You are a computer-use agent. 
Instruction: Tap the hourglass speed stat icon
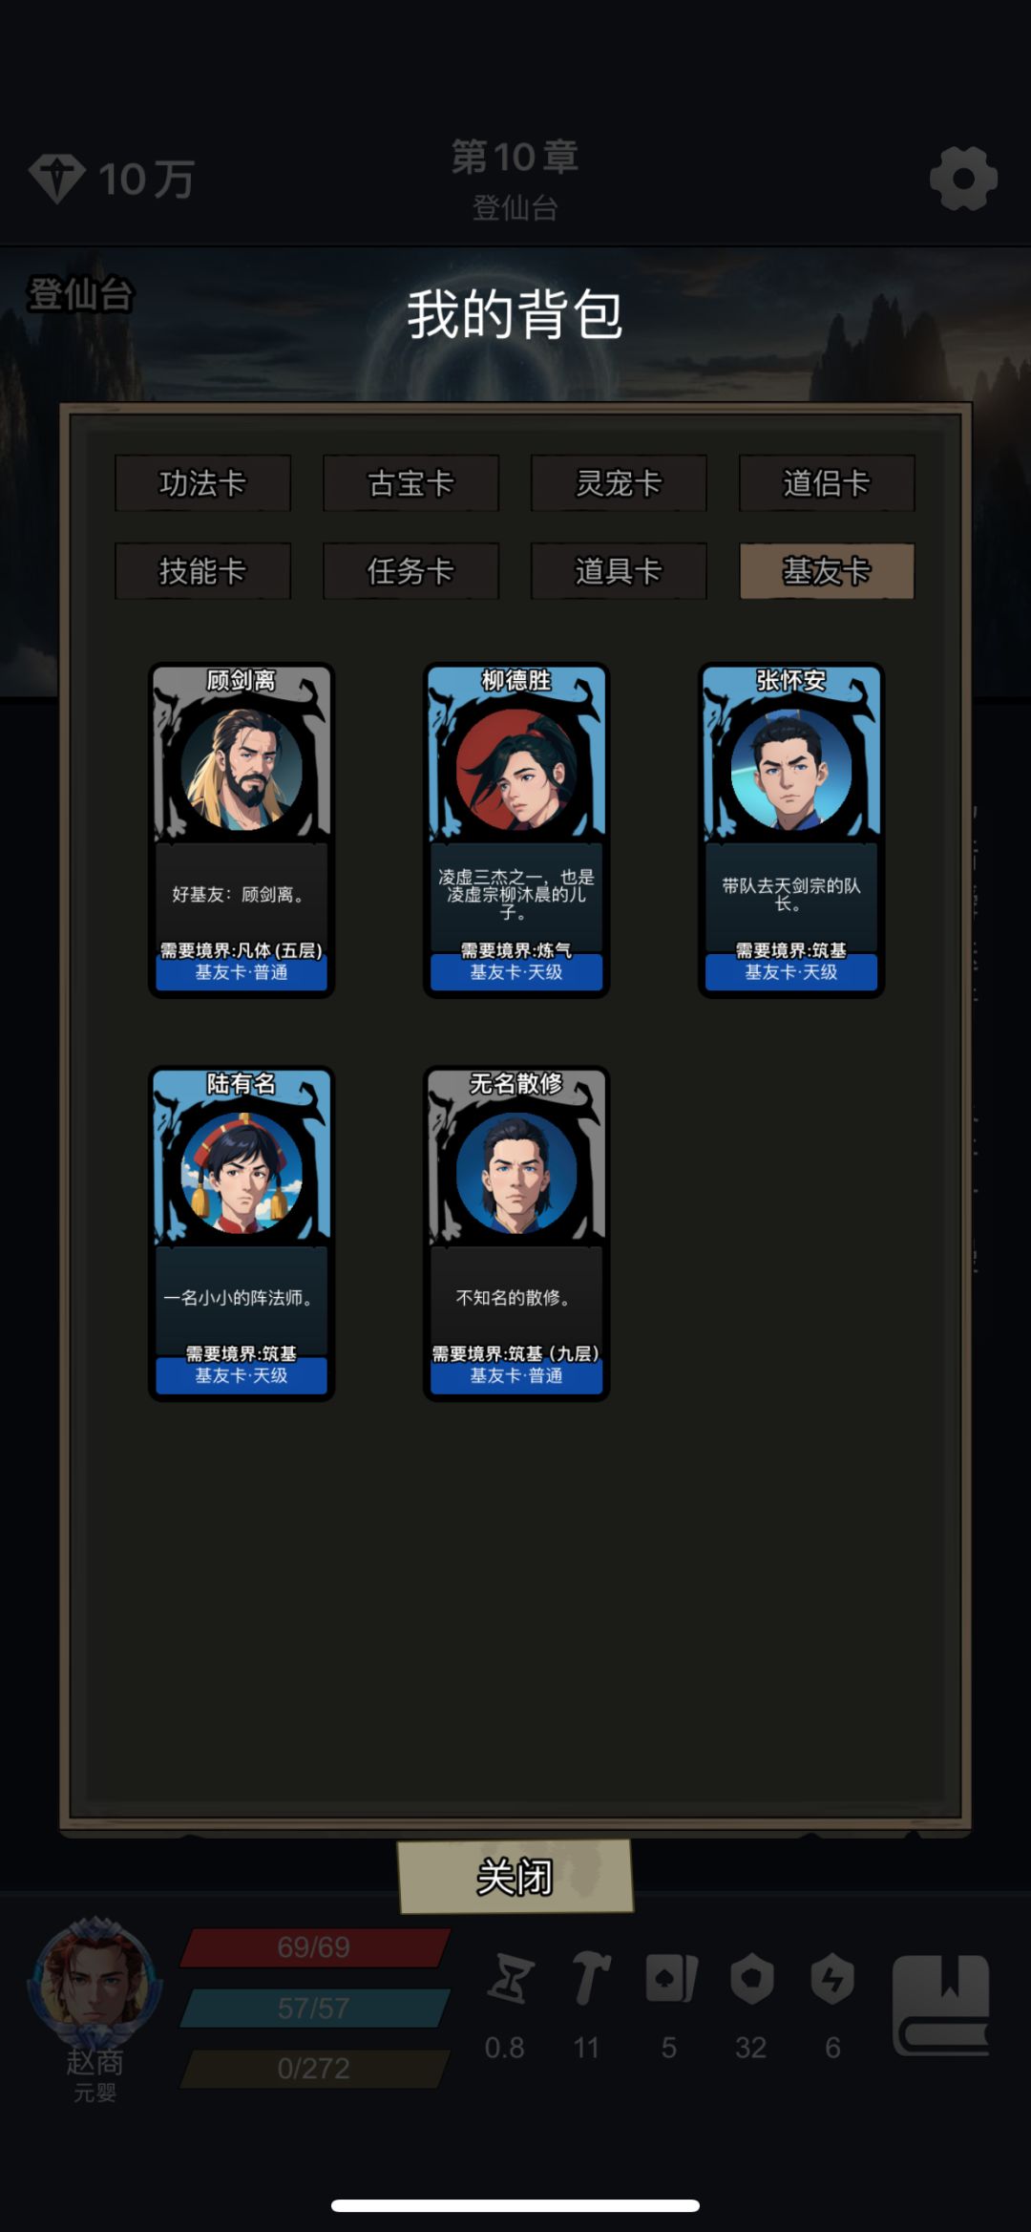point(510,1978)
